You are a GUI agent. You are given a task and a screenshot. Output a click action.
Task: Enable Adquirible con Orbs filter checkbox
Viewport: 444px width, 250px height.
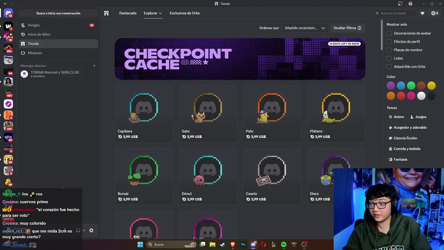coord(389,67)
